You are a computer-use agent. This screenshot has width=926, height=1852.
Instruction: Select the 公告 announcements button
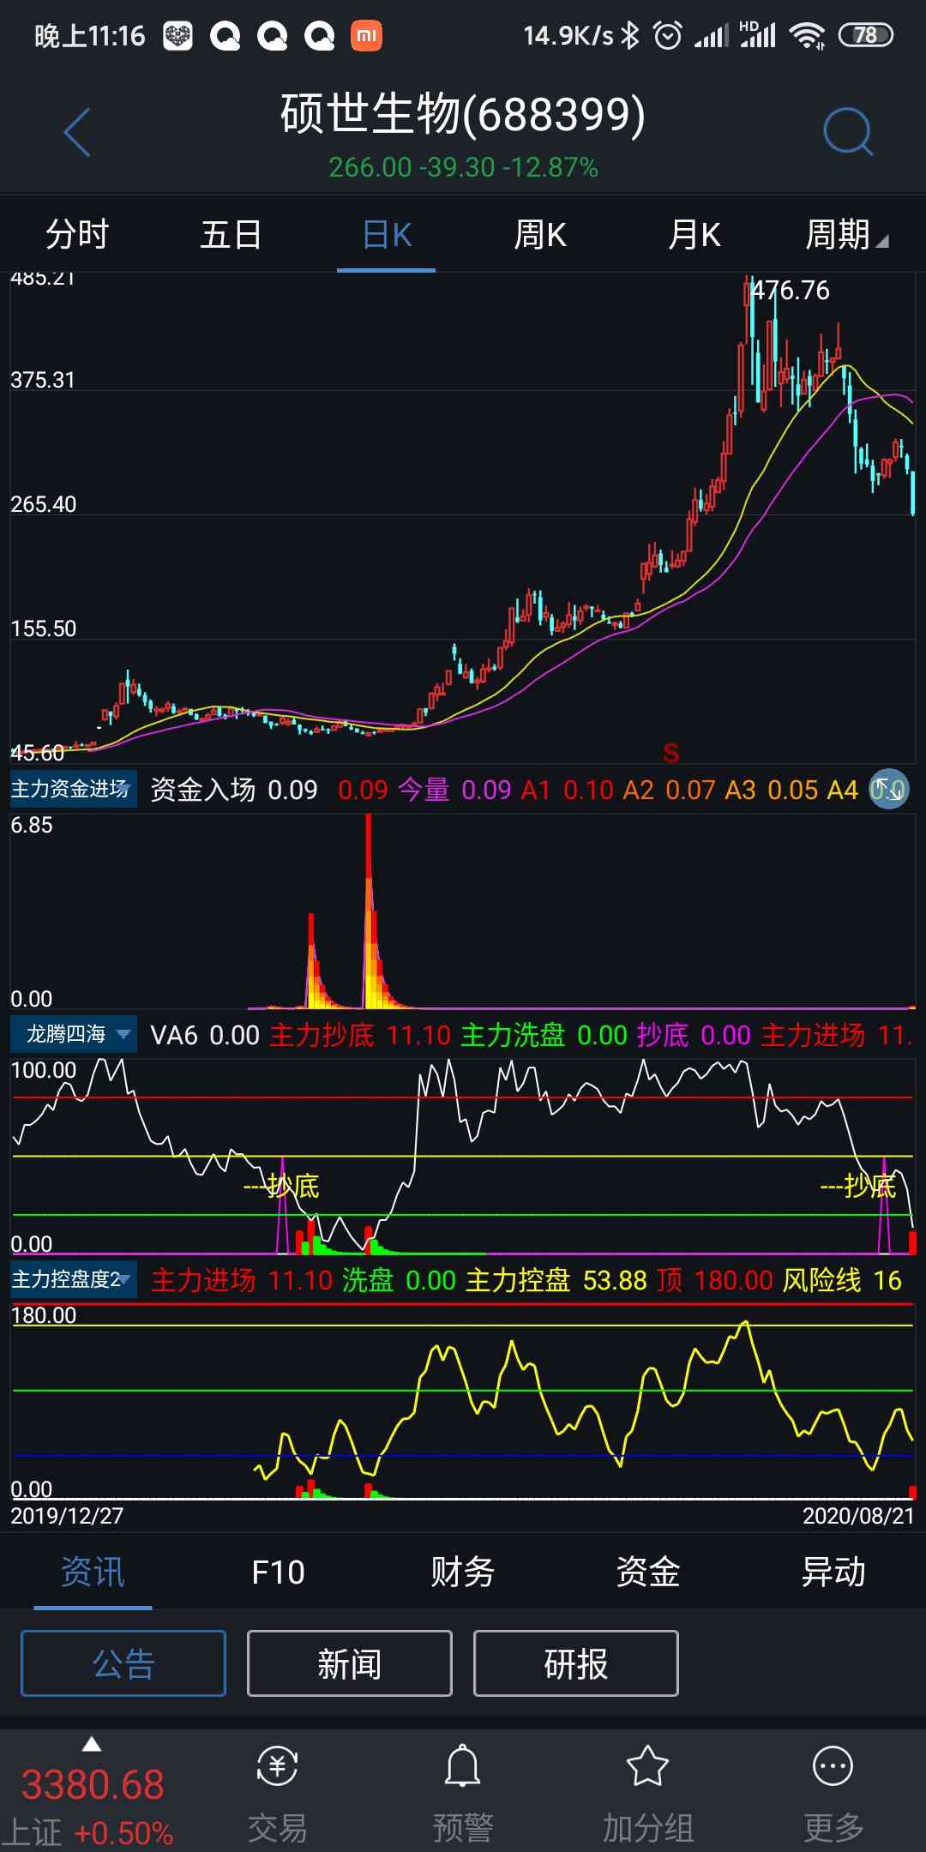(x=123, y=1663)
